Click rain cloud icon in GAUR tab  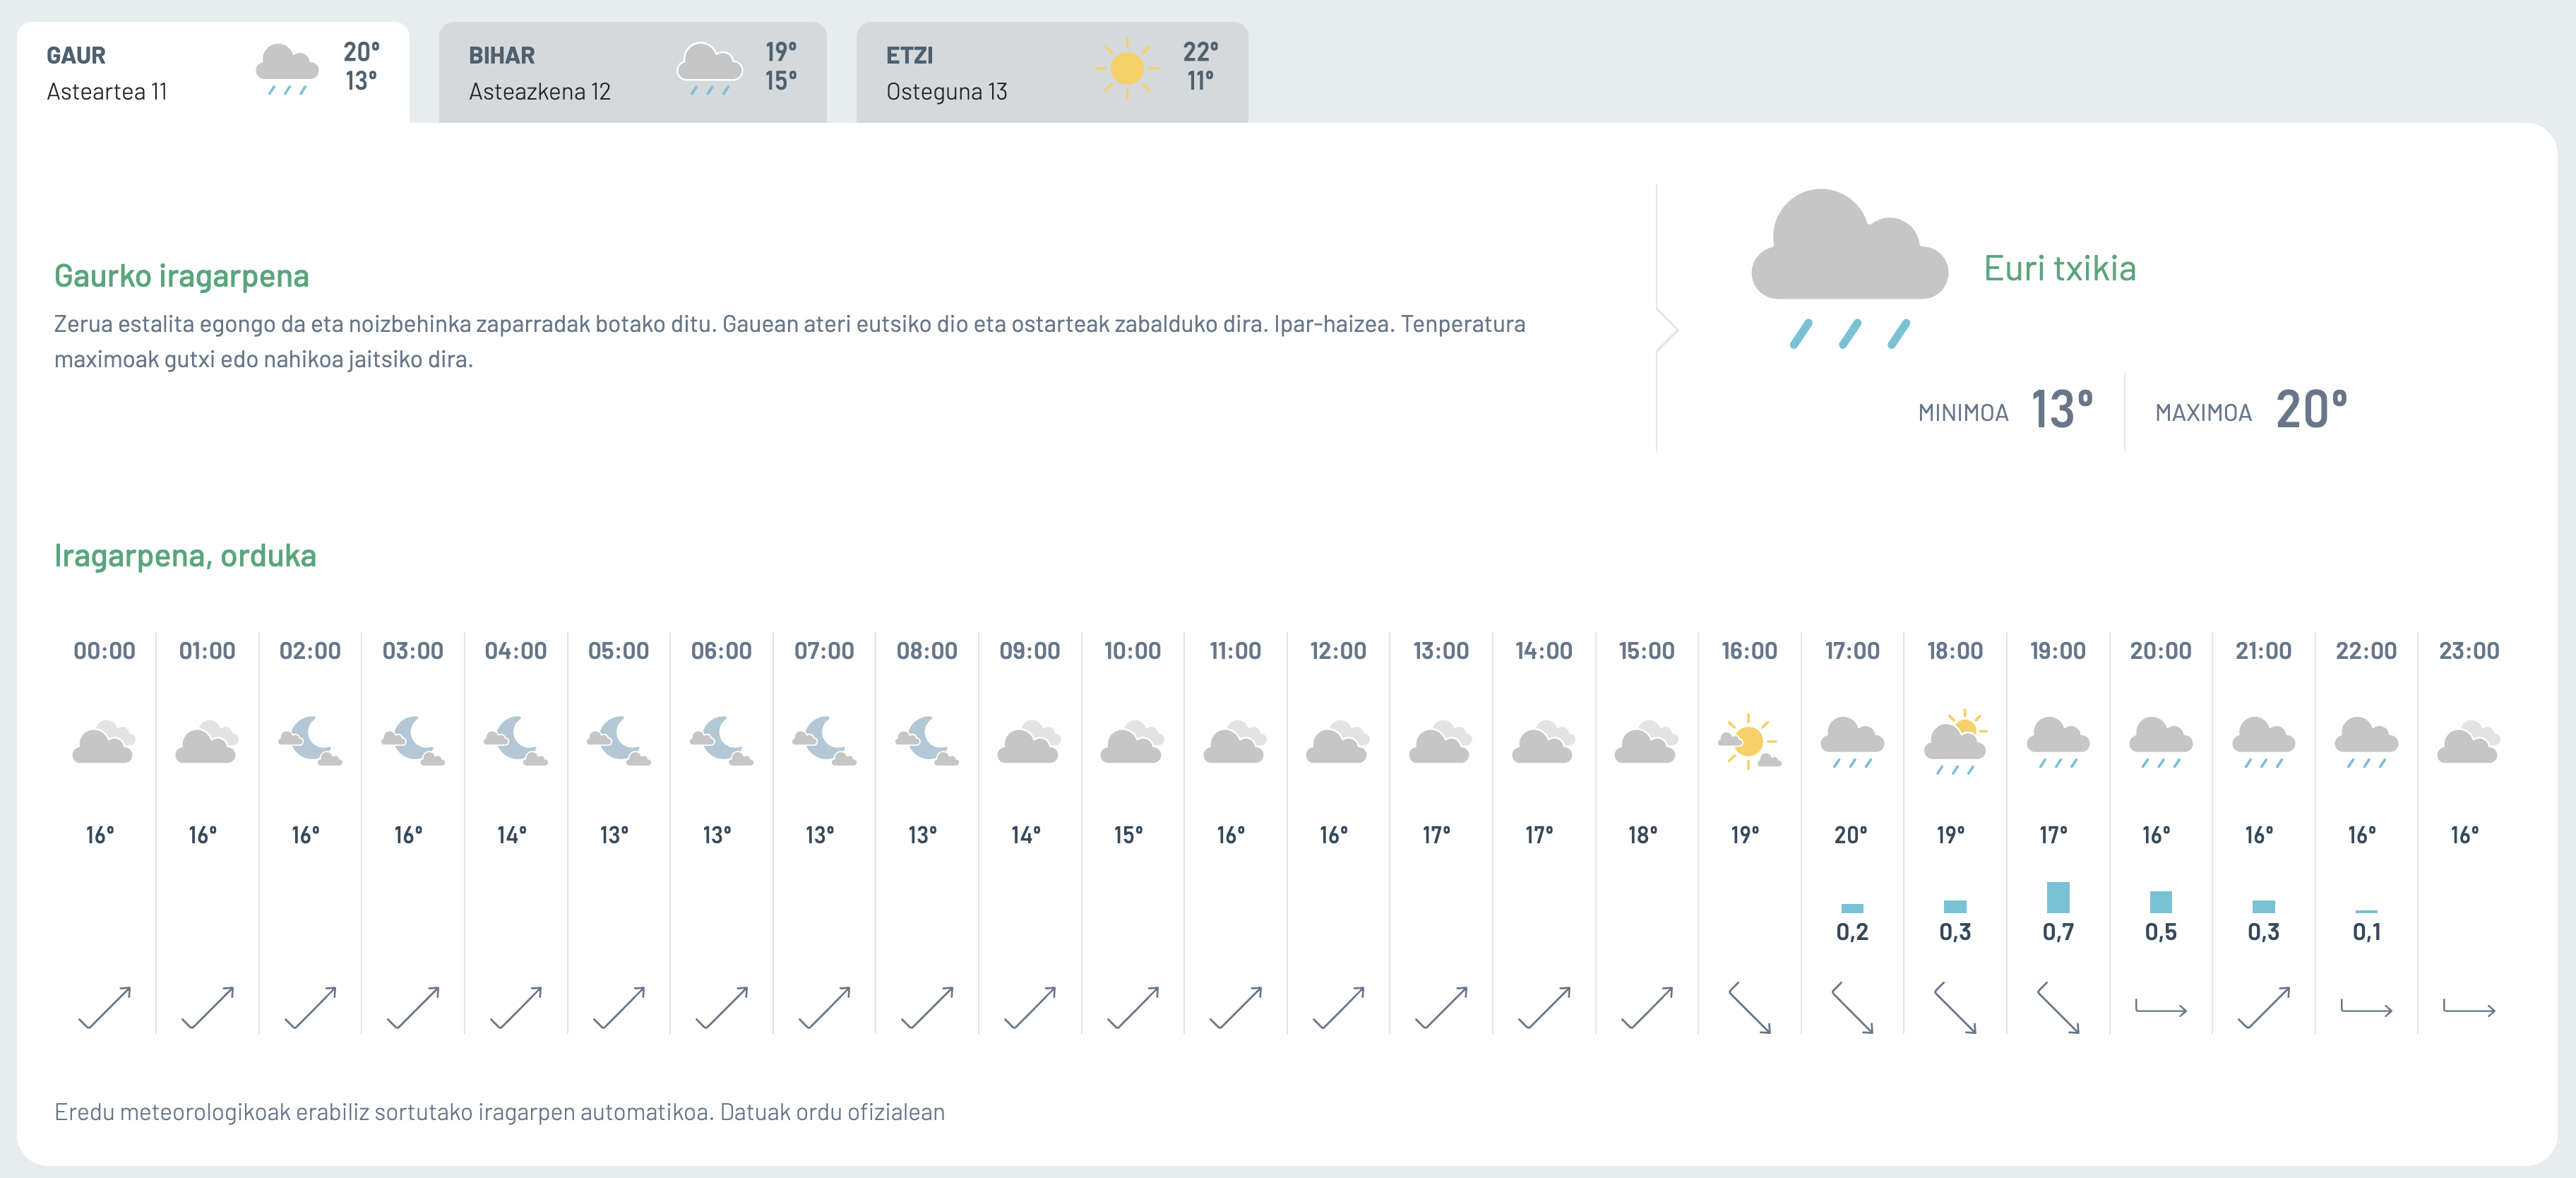pyautogui.click(x=287, y=70)
